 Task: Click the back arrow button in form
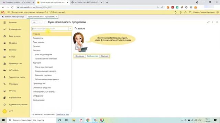tap(34, 22)
